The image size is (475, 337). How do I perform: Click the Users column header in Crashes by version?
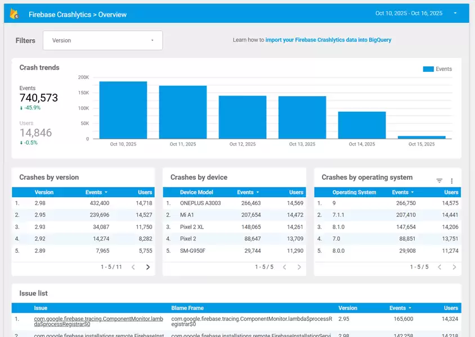pos(145,192)
